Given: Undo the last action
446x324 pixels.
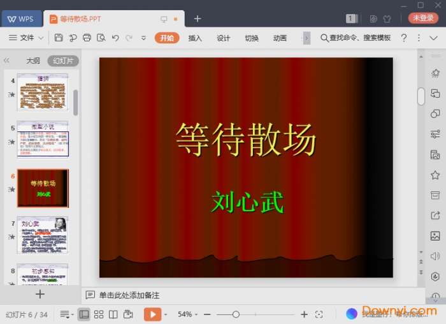Looking at the screenshot, I should coord(115,38).
